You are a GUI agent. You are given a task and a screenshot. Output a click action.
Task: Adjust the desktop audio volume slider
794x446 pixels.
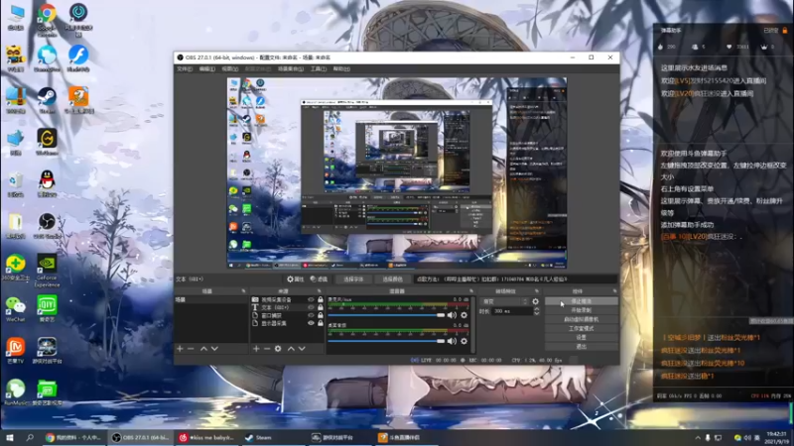click(386, 341)
